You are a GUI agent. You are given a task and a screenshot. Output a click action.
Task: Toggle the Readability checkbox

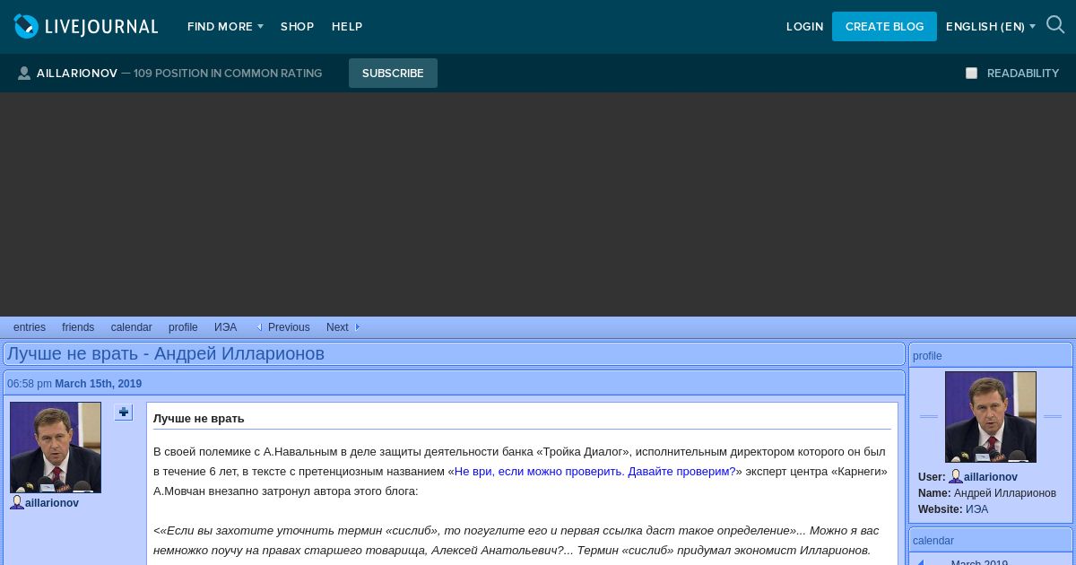pos(971,74)
